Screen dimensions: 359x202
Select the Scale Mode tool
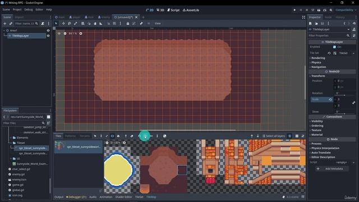click(x=76, y=24)
